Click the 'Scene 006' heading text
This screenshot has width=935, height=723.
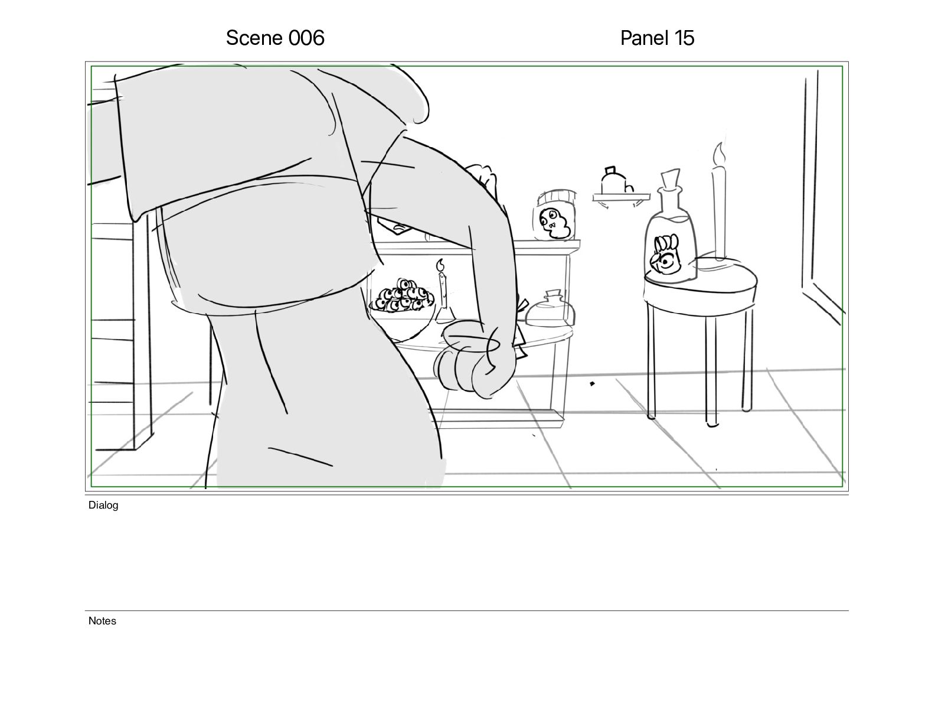275,38
